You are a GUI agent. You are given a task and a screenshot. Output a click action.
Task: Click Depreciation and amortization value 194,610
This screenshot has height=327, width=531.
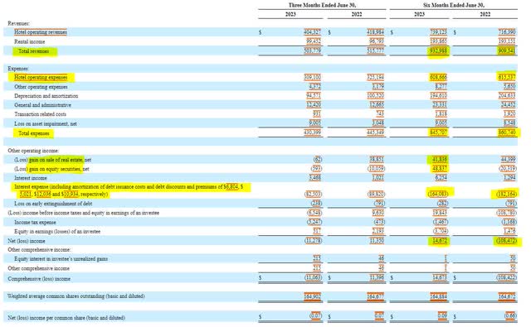(440, 96)
